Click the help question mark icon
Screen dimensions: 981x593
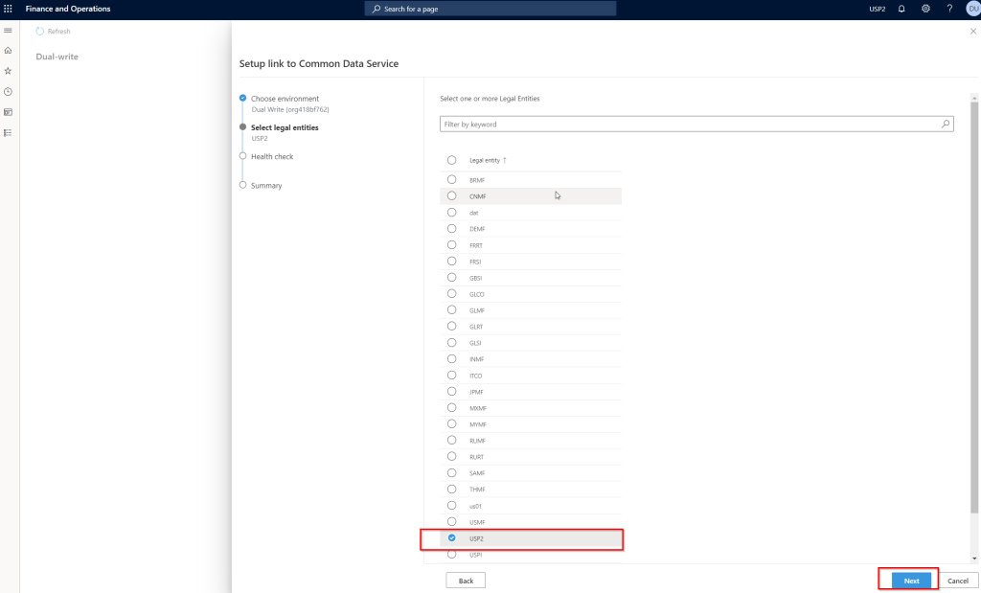949,9
